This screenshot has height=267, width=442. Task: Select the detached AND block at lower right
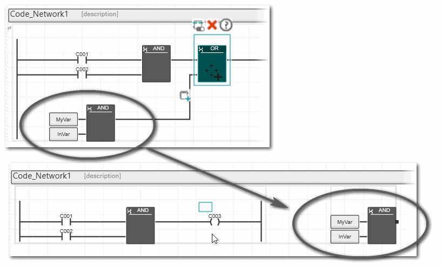click(381, 225)
